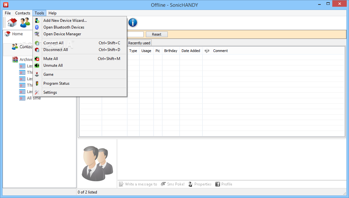Select Home in the sidebar tree
349x198 pixels.
[x=17, y=34]
